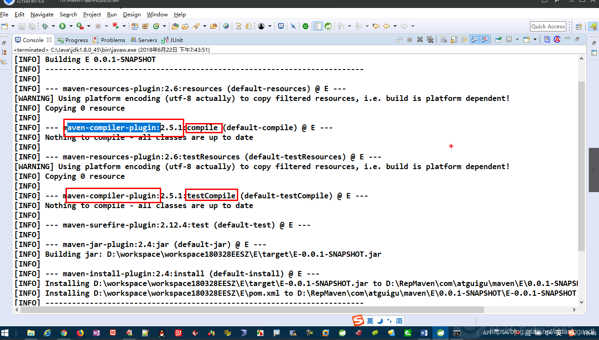599x340 pixels.
Task: Toggle the Scroll Lock console button
Action: (x=454, y=39)
